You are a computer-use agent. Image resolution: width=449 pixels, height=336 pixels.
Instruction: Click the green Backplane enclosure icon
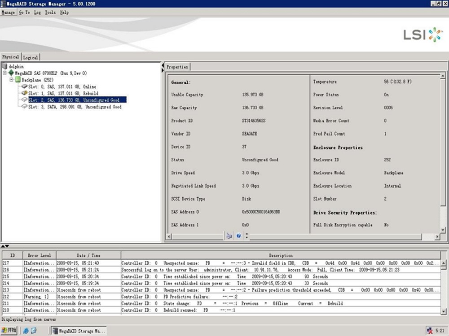[x=18, y=80]
